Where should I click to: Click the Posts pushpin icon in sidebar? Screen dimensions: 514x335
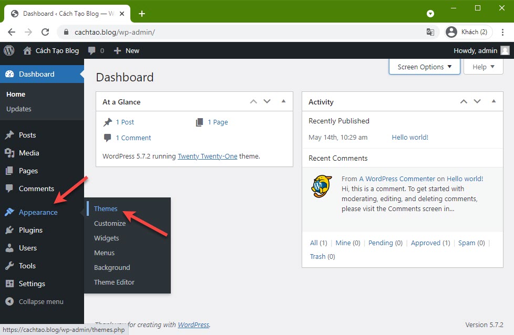pyautogui.click(x=9, y=135)
